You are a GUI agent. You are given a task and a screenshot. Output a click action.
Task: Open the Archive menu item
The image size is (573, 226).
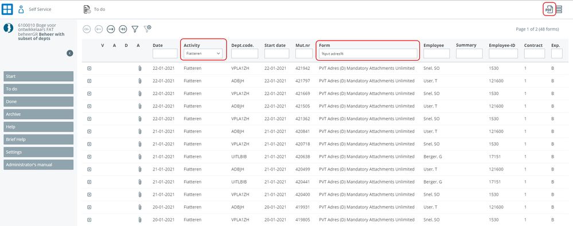coord(38,114)
